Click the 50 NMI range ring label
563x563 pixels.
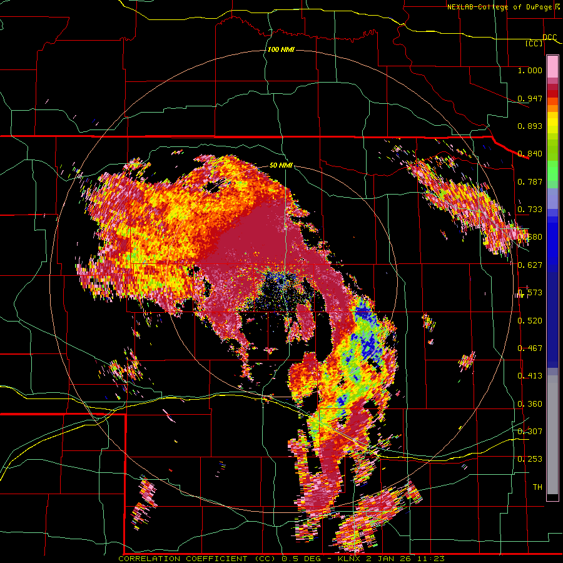click(x=281, y=166)
